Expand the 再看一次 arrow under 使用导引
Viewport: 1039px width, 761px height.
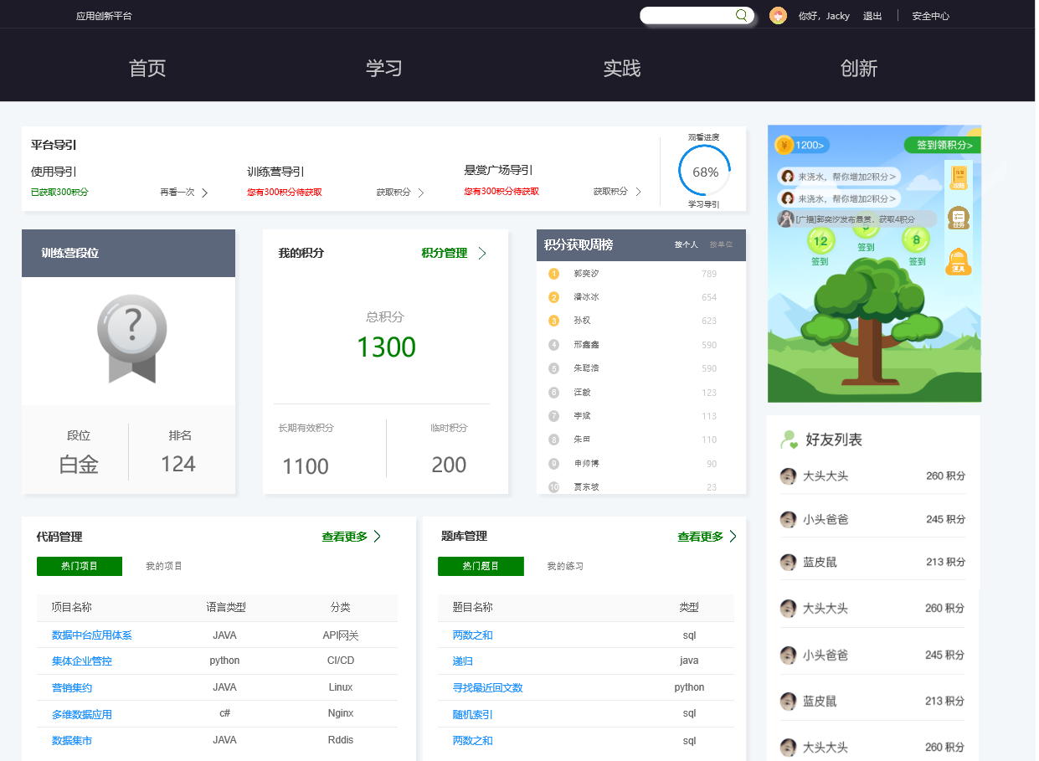coord(204,193)
